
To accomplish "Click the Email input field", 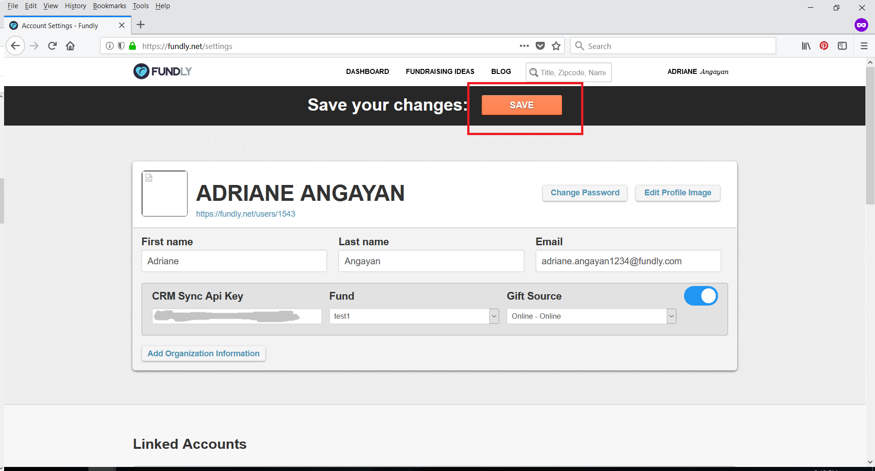I will point(628,261).
